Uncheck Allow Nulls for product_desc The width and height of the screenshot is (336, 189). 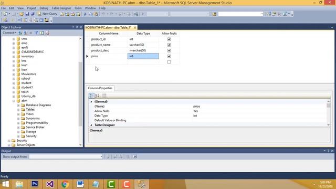[169, 50]
